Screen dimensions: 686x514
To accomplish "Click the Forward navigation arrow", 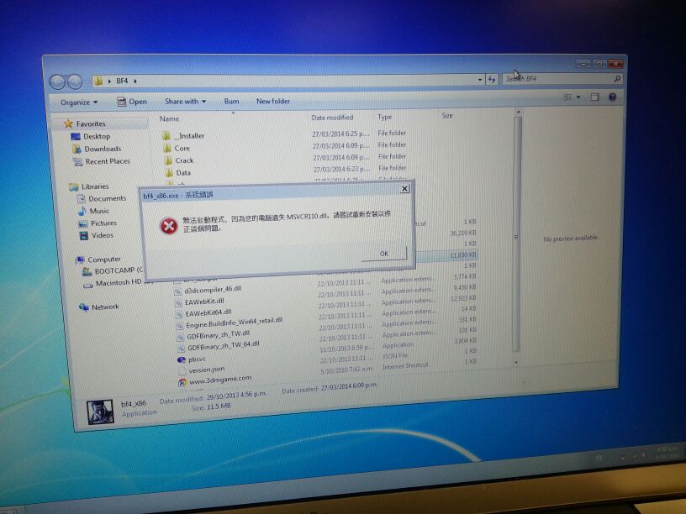I will click(75, 81).
